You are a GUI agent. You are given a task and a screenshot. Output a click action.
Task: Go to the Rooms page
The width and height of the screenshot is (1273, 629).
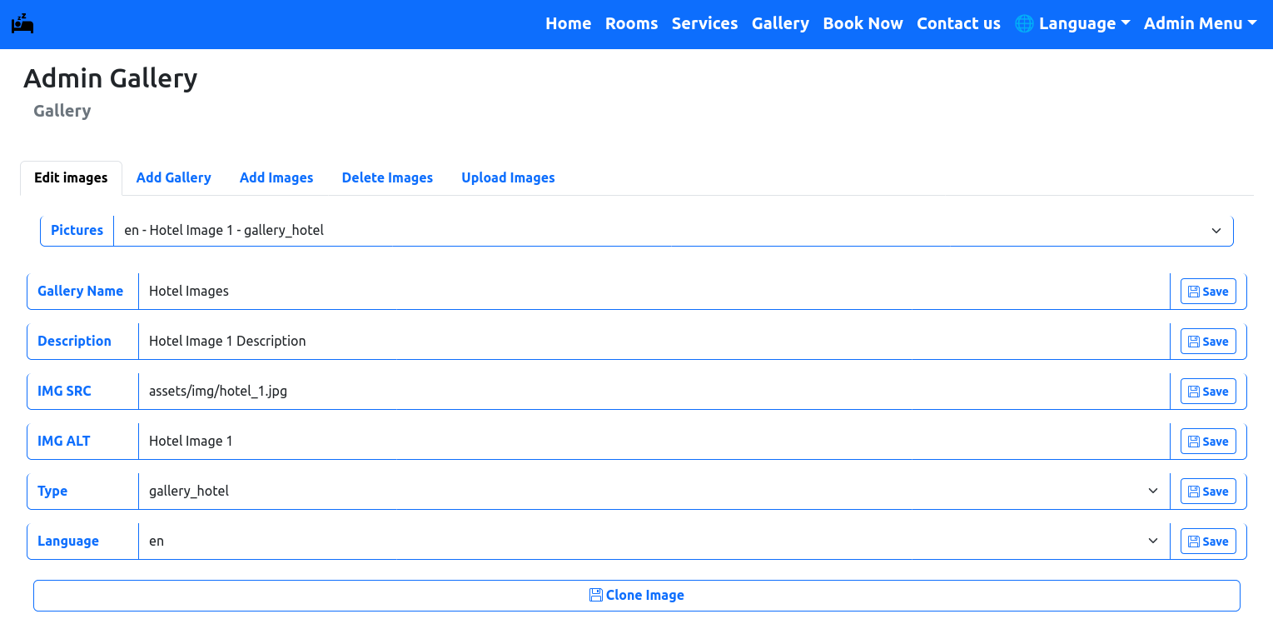coord(632,24)
